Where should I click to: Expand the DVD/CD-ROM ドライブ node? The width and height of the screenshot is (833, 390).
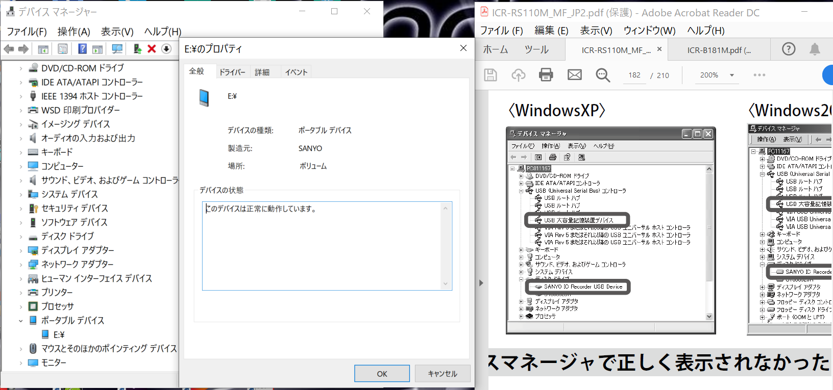[x=20, y=68]
